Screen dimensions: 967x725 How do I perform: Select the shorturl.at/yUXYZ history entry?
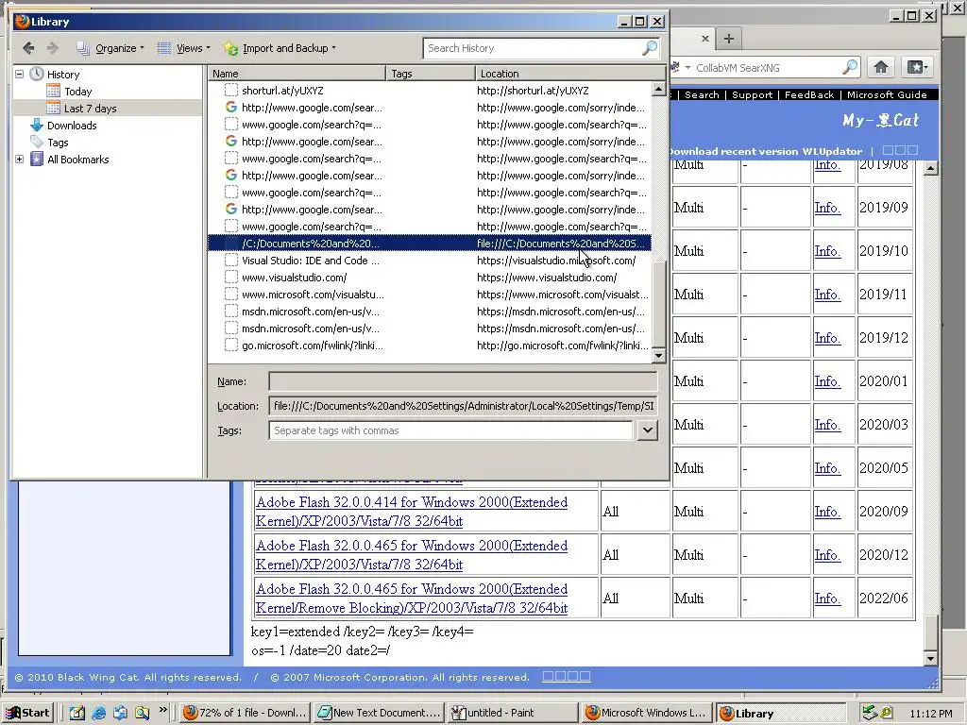tap(430, 91)
